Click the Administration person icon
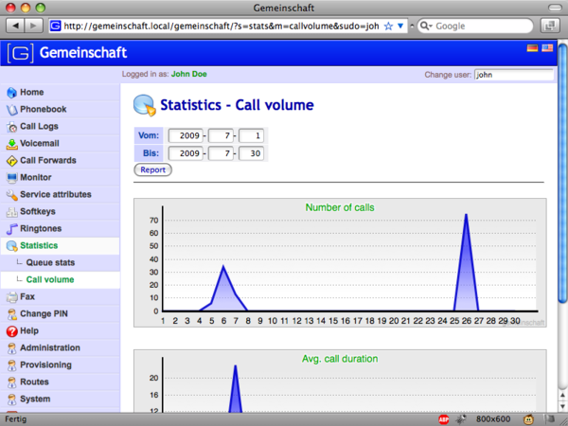 [11, 348]
